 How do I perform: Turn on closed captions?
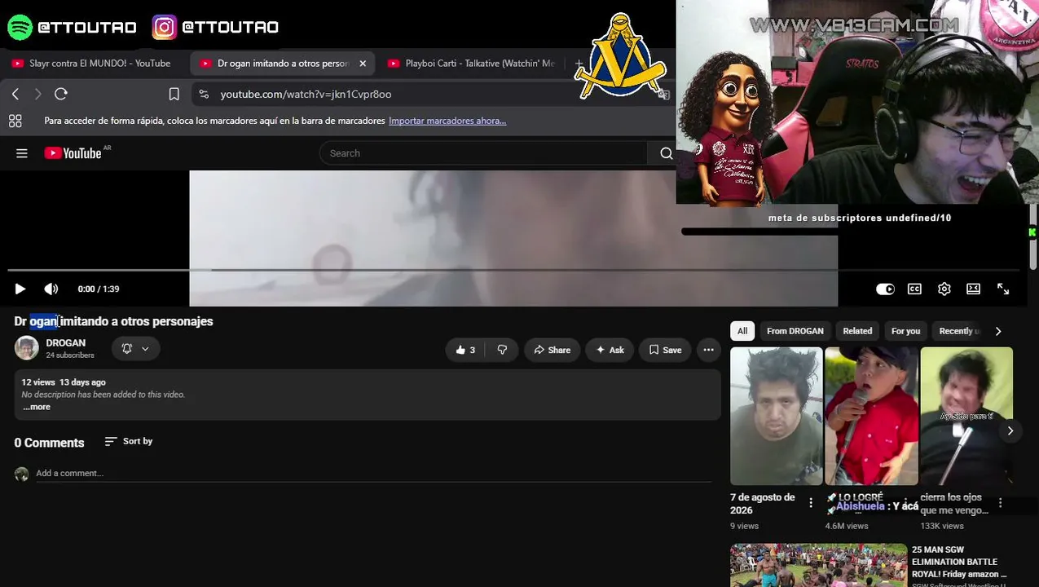tap(914, 289)
